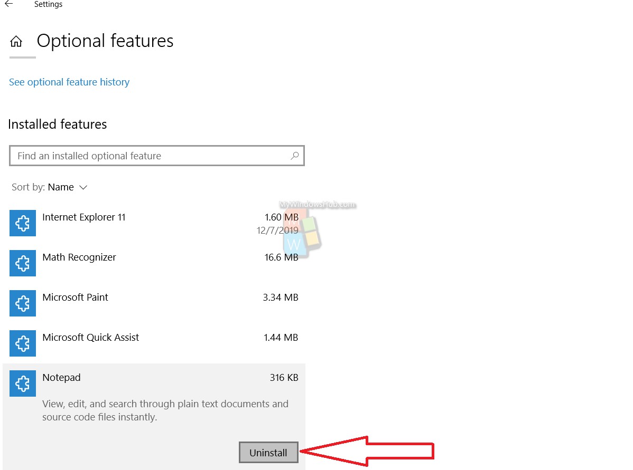Image resolution: width=633 pixels, height=470 pixels.
Task: Click the Math Recognizer feature icon
Action: pos(23,263)
